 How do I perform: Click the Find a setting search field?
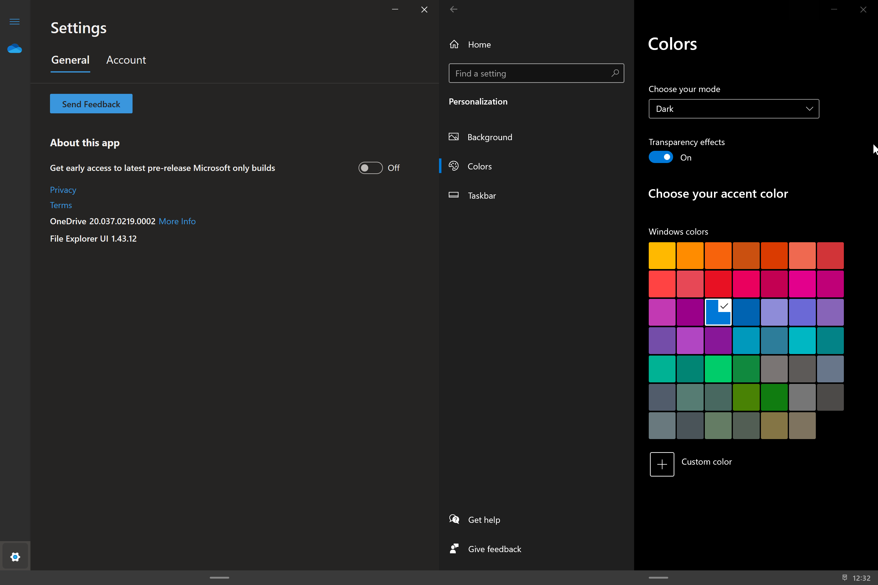click(530, 73)
